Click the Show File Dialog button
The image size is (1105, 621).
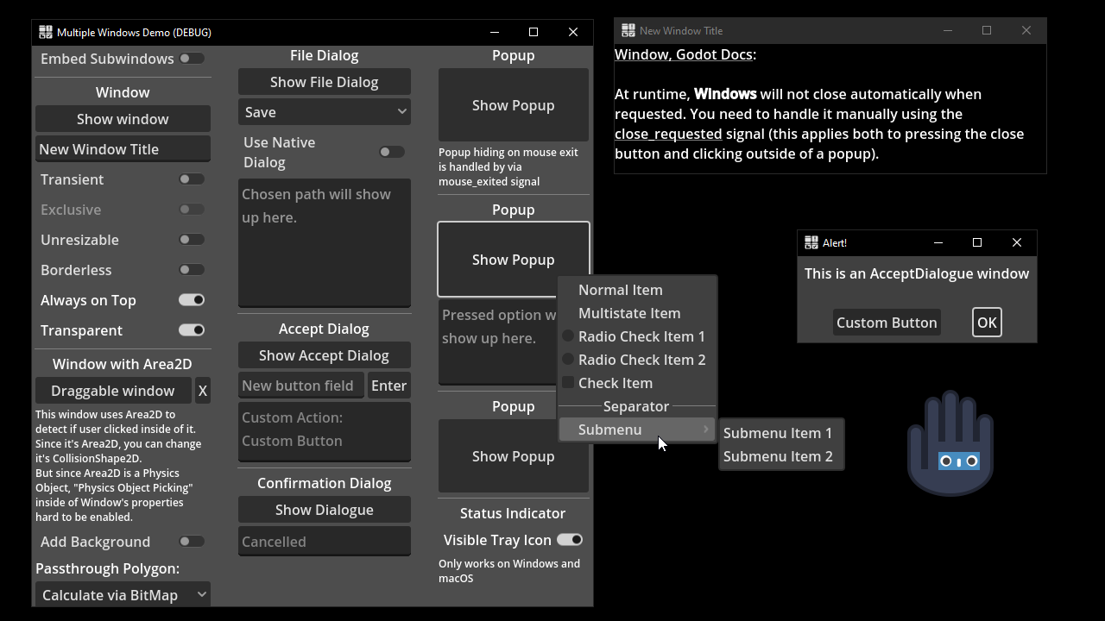pos(324,81)
